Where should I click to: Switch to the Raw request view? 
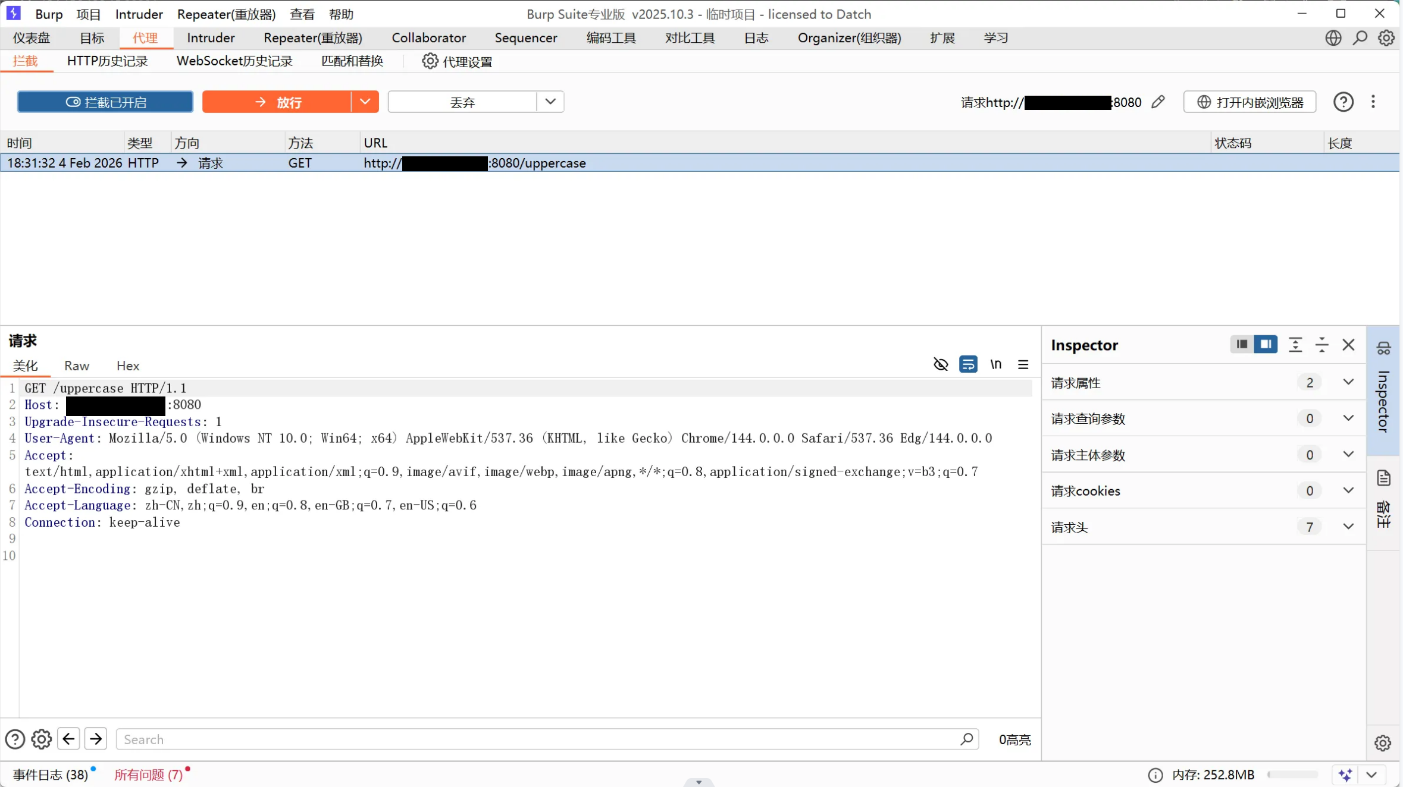click(x=77, y=366)
